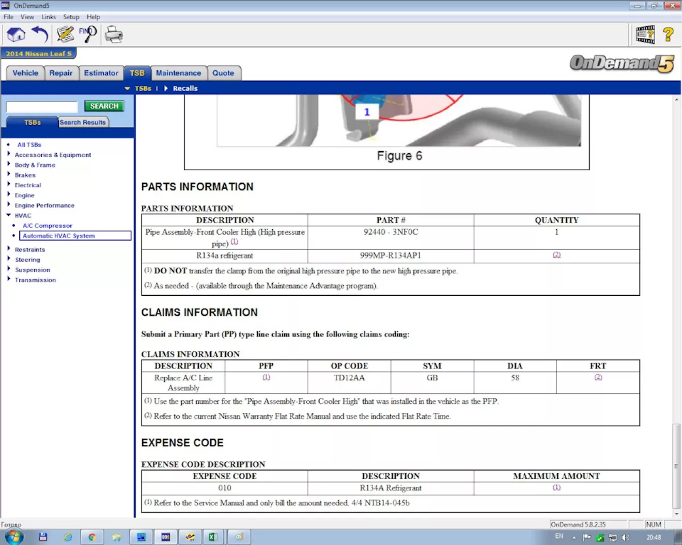Select the TSB tab
Viewport: 682px width, 545px height.
(x=137, y=73)
